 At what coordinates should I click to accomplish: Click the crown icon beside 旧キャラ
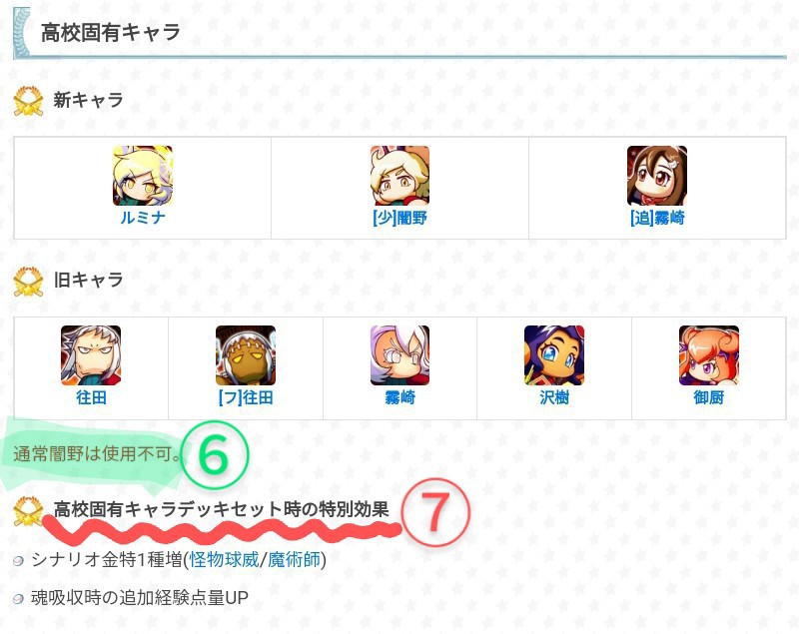coord(29,282)
